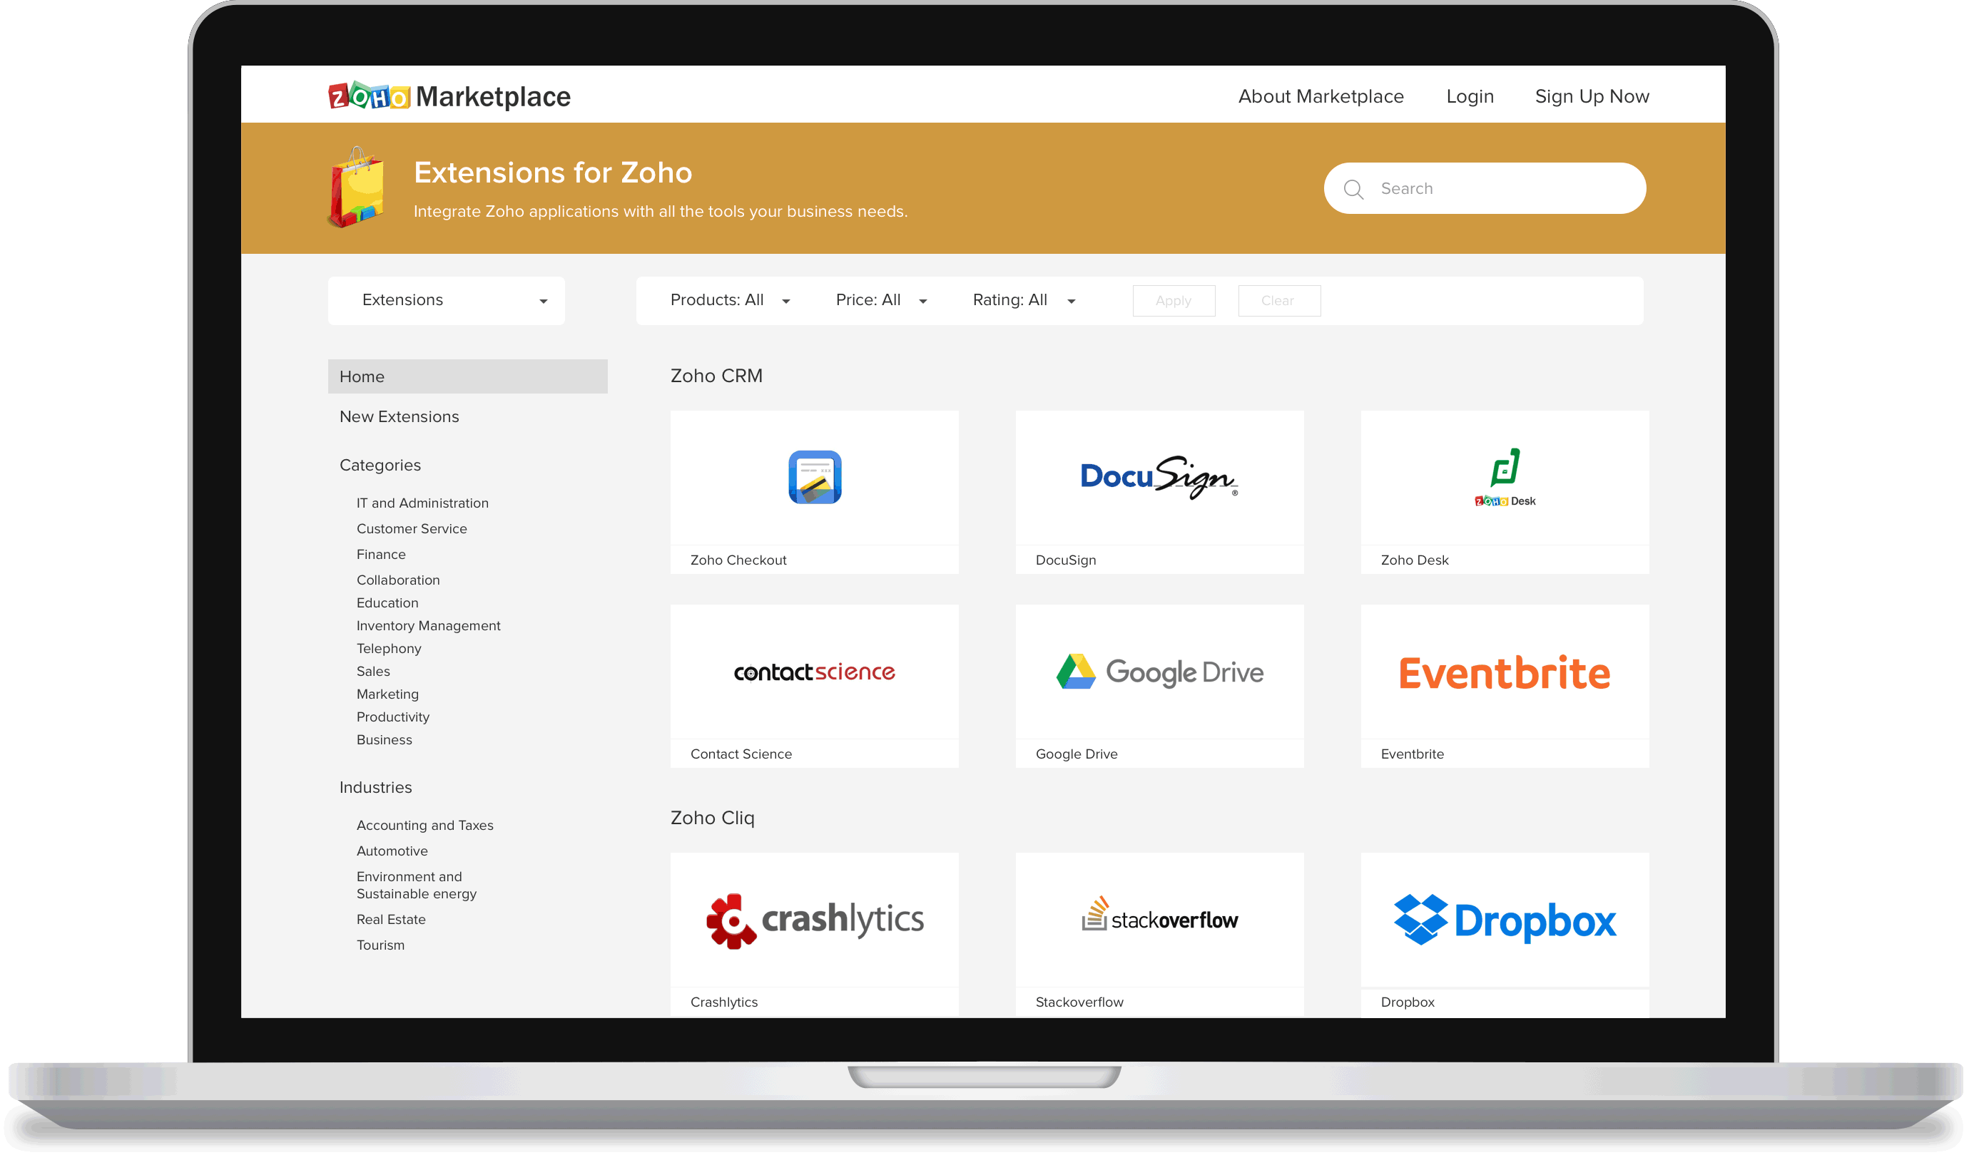Viewport: 1969px width, 1155px height.
Task: Click the Zoho Marketplace logo
Action: tap(449, 96)
